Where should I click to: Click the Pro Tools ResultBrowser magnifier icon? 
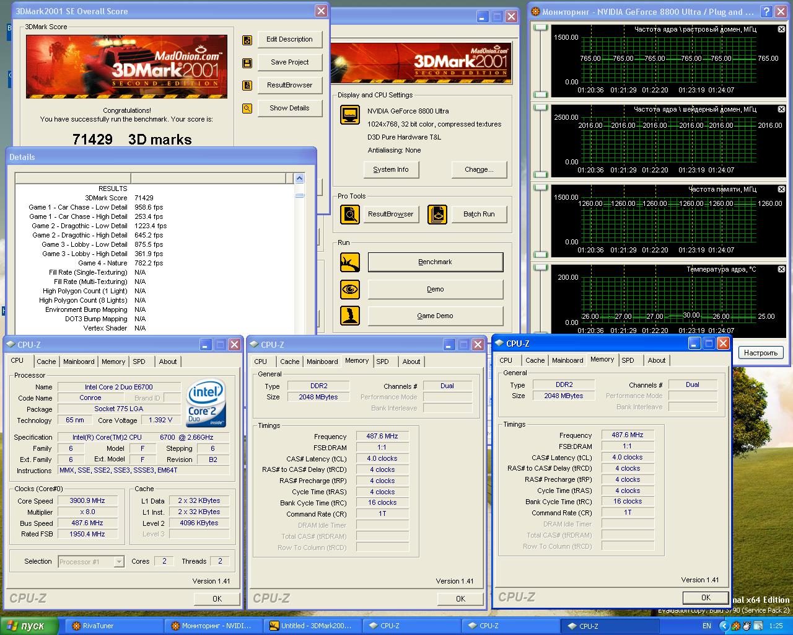pyautogui.click(x=350, y=215)
